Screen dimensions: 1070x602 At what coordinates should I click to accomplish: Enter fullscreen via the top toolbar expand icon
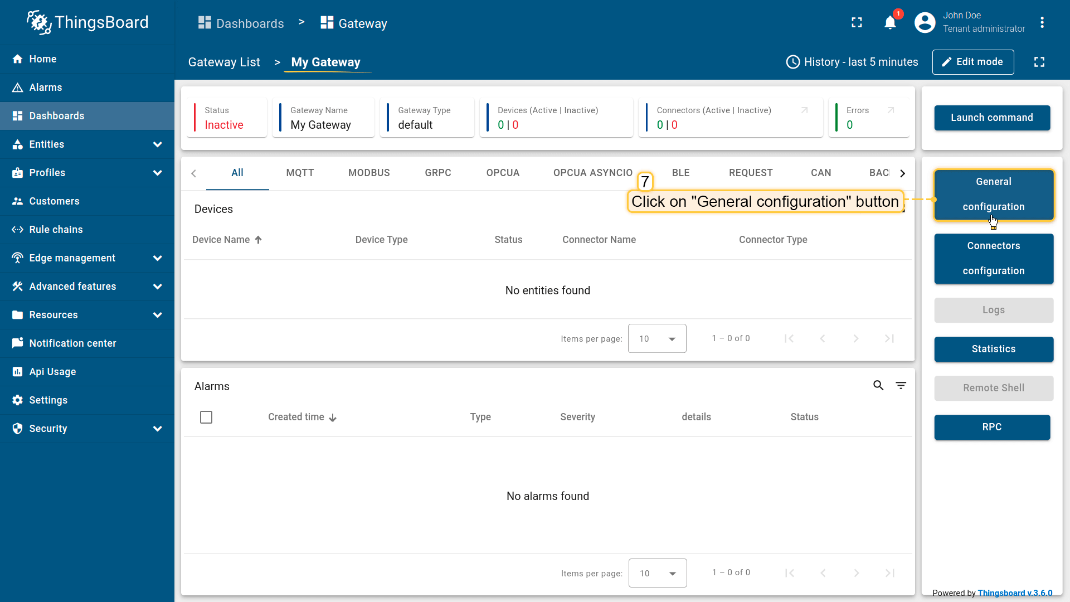(x=857, y=22)
